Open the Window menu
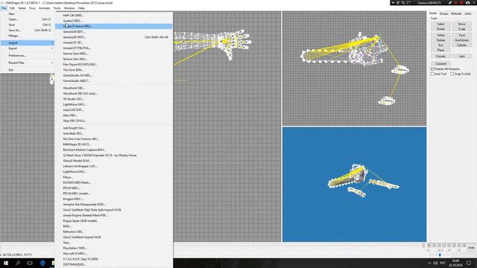Image resolution: width=477 pixels, height=268 pixels. tap(69, 8)
